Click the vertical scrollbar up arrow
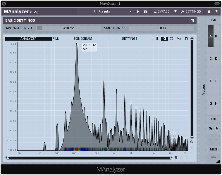 [x=192, y=38]
